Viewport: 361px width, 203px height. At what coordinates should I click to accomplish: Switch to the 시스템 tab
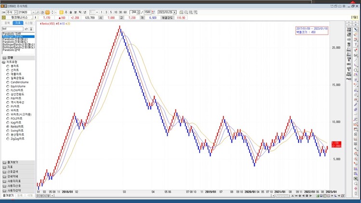coord(29,23)
